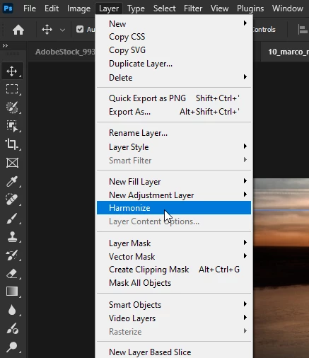Image resolution: width=309 pixels, height=358 pixels.
Task: Go to the Home screen icon
Action: (x=18, y=30)
